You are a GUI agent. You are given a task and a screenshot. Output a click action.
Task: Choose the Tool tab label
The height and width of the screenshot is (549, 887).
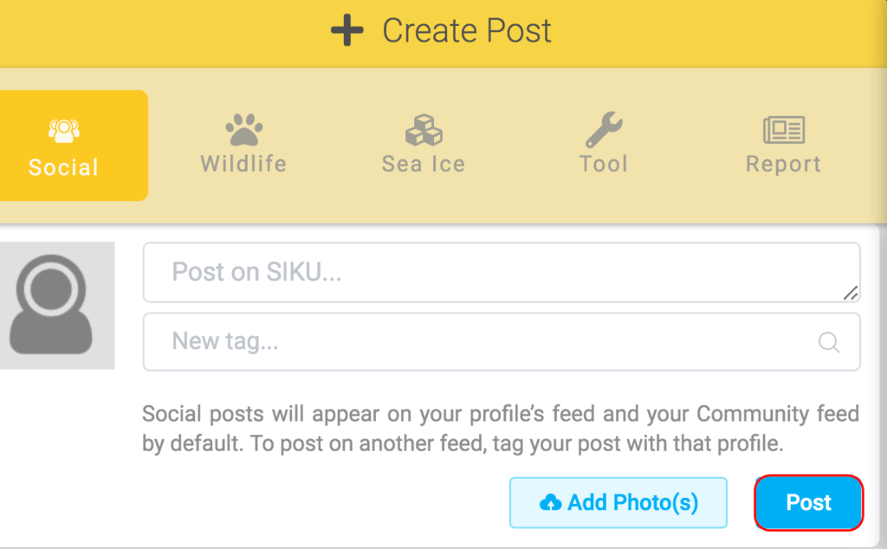tap(603, 164)
